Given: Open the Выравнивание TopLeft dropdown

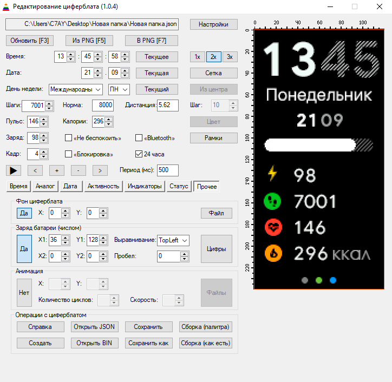Looking at the screenshot, I should [173, 240].
